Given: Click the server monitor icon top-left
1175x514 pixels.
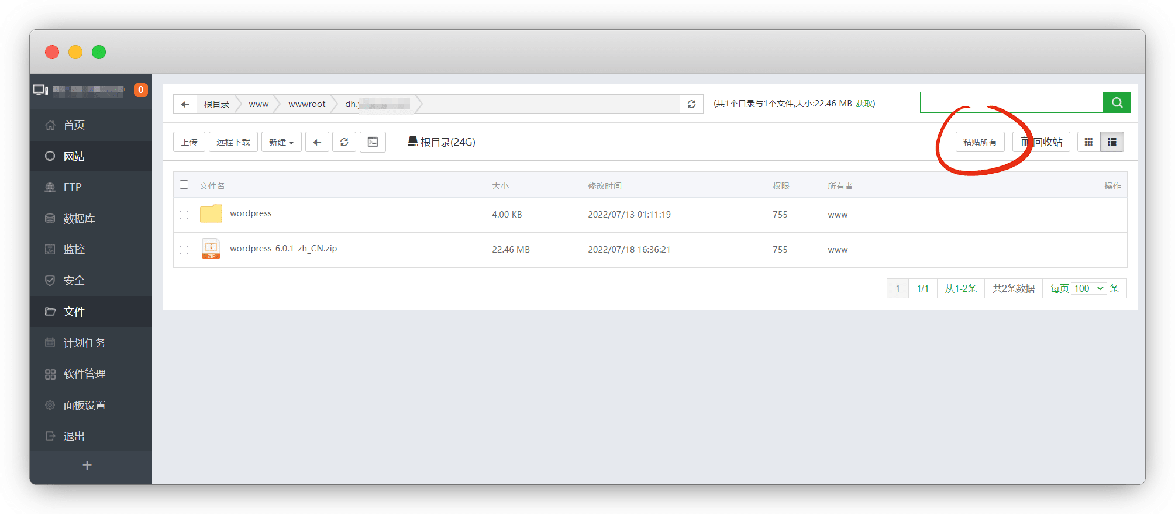Looking at the screenshot, I should click(40, 89).
